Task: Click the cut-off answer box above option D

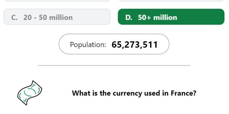Action: (171, 1)
